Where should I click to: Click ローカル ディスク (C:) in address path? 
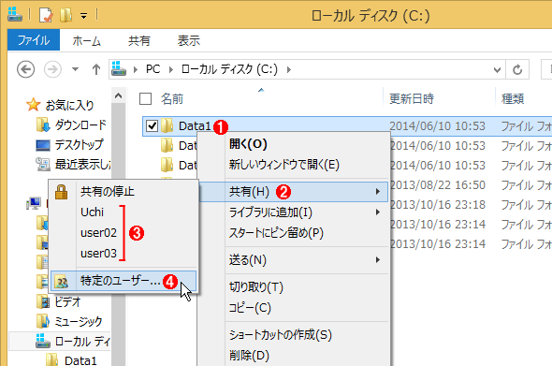[229, 69]
